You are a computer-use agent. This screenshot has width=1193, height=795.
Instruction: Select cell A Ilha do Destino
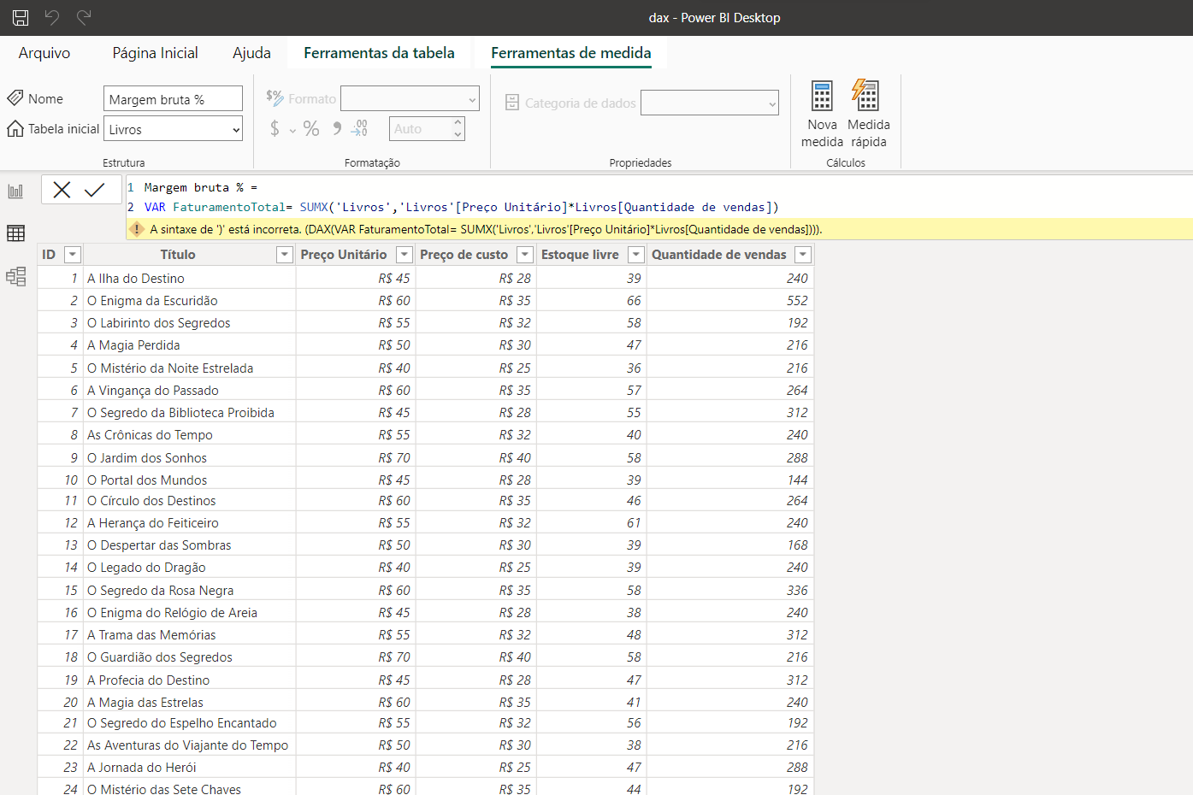(189, 279)
